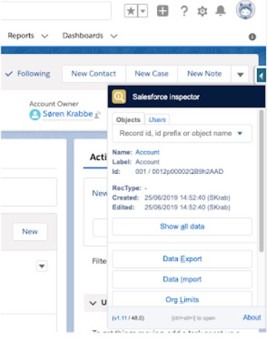Click the New button in left panel
Image resolution: width=268 pixels, height=344 pixels.
[x=30, y=232]
